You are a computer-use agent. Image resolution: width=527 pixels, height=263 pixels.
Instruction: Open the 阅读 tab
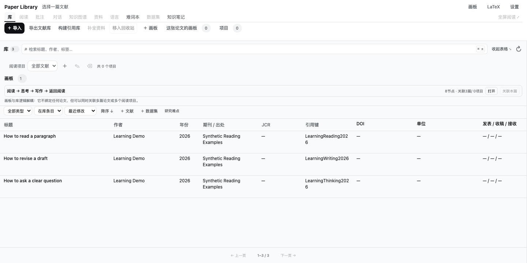pyautogui.click(x=24, y=17)
